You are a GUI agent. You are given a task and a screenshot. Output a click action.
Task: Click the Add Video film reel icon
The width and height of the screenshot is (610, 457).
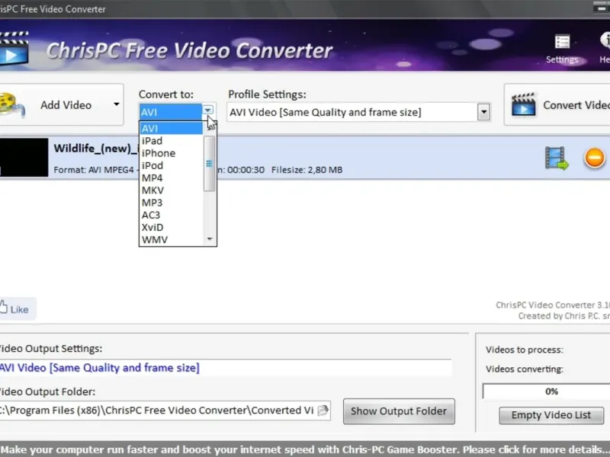coord(11,104)
